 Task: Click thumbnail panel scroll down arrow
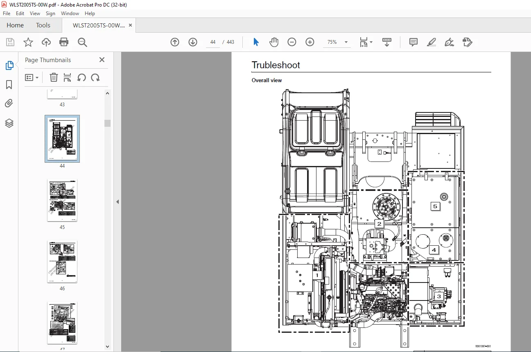click(x=107, y=346)
